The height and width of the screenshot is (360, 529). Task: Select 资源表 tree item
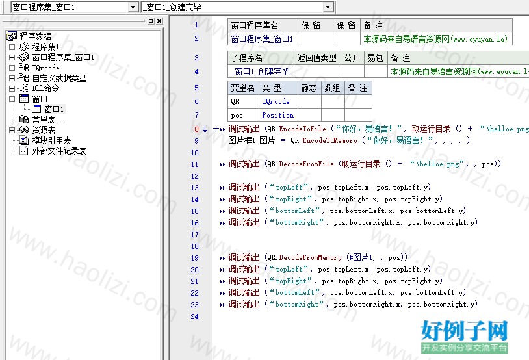[44, 130]
